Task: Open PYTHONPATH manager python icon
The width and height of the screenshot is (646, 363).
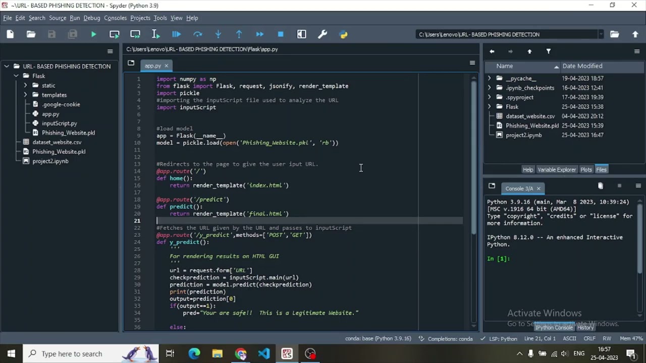Action: [343, 34]
